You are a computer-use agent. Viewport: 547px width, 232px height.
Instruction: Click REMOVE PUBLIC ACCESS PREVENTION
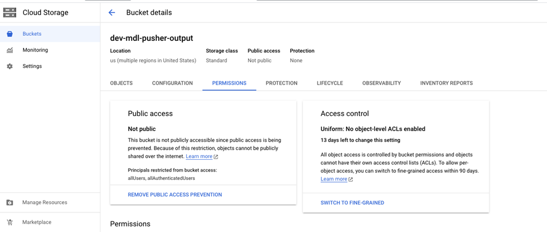(x=175, y=194)
